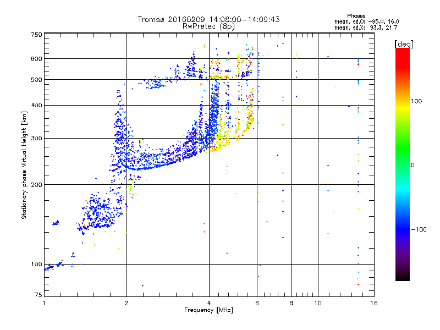Click the '2' x-axis tick label
This screenshot has height=330, width=440.
pos(127,303)
